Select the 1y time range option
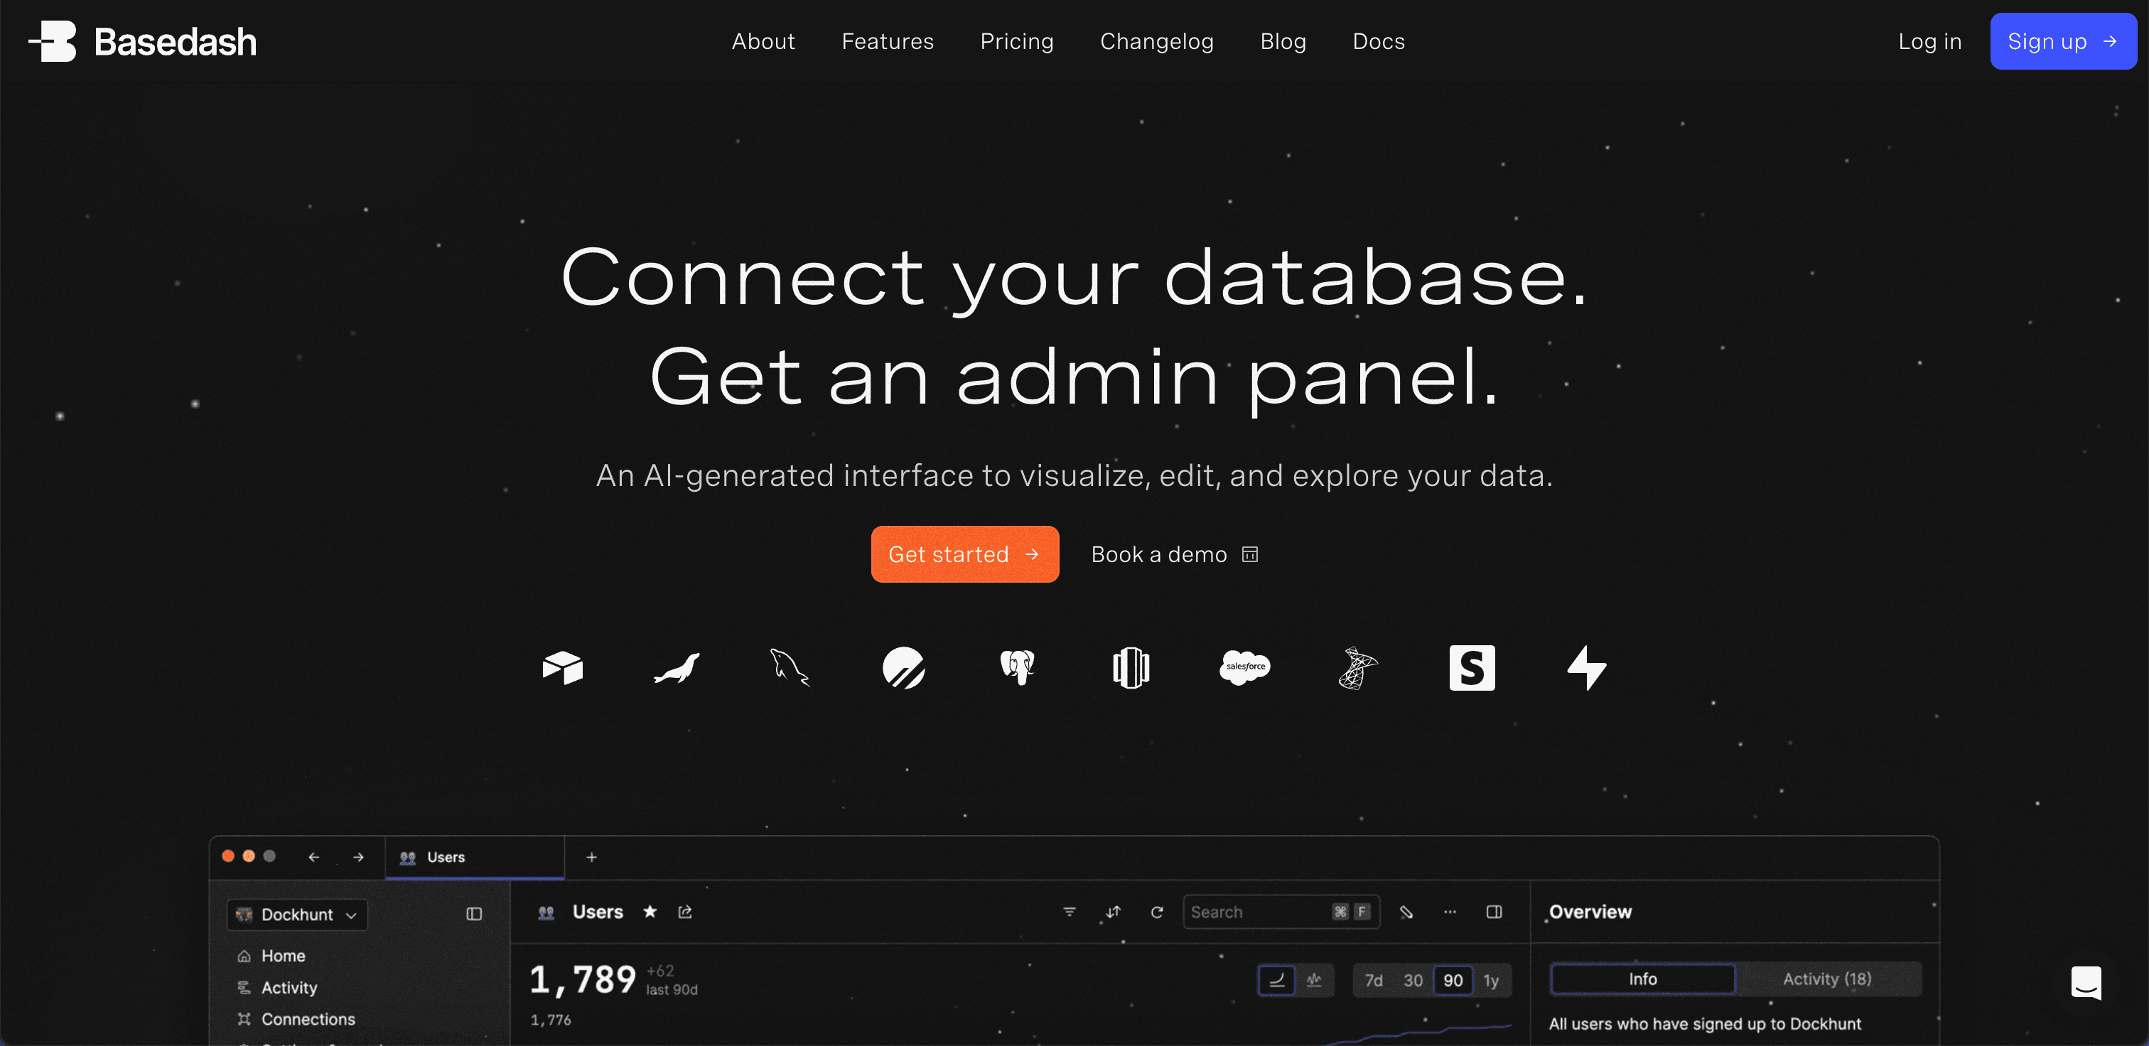This screenshot has width=2149, height=1046. click(x=1492, y=980)
